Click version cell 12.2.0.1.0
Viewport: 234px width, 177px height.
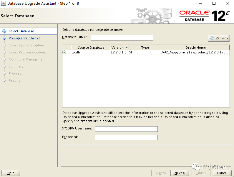[x=120, y=53]
